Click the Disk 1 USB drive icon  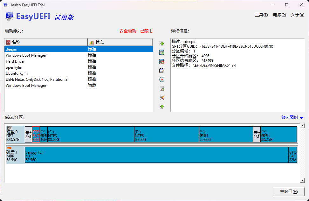(x=9, y=148)
